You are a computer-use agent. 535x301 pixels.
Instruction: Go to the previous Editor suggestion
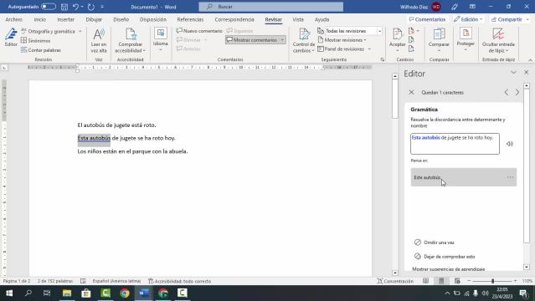(x=507, y=92)
